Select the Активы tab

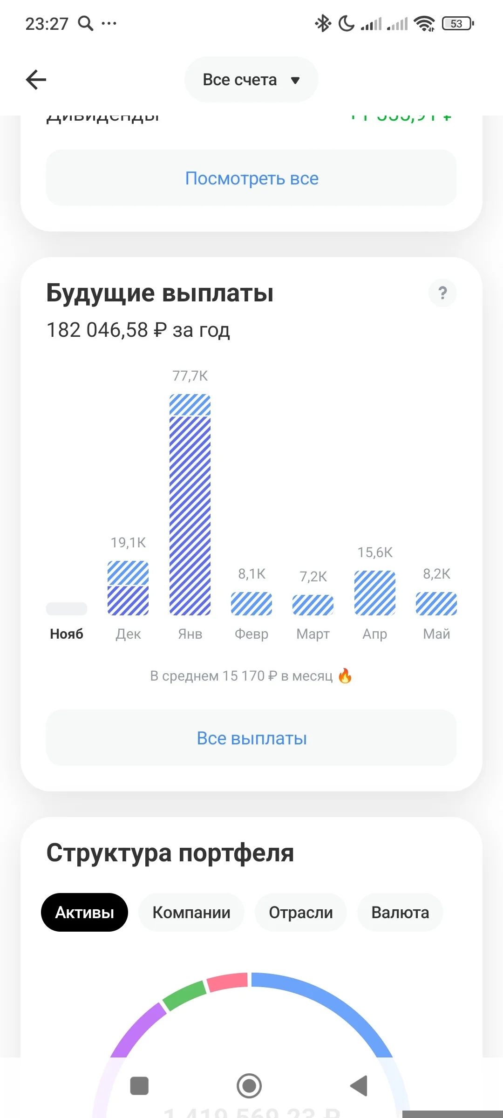click(84, 912)
